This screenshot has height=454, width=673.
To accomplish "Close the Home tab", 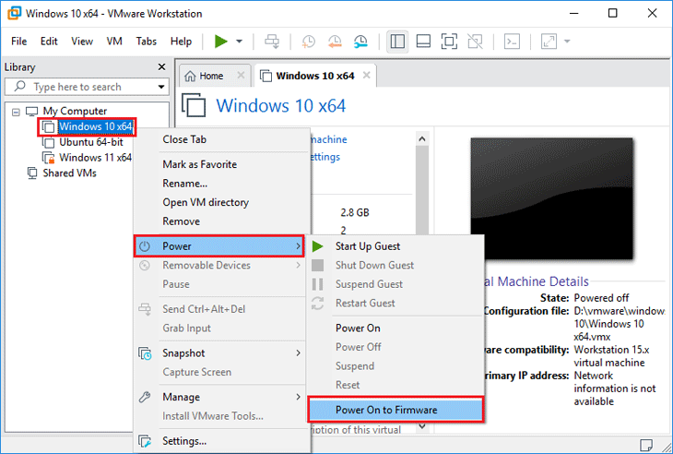I will pyautogui.click(x=242, y=75).
